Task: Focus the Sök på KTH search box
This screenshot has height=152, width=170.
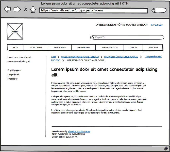Action: pyautogui.click(x=127, y=37)
